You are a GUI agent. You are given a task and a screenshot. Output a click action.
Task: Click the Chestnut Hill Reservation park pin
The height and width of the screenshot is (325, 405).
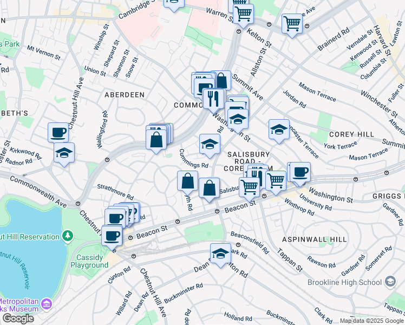coord(68,236)
